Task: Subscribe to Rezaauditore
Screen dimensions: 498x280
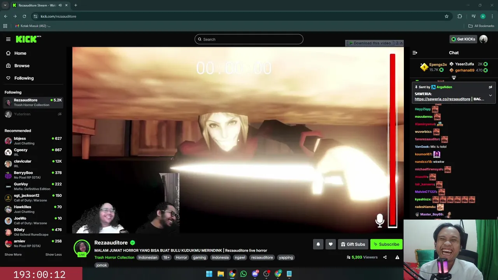Action: tap(386, 244)
